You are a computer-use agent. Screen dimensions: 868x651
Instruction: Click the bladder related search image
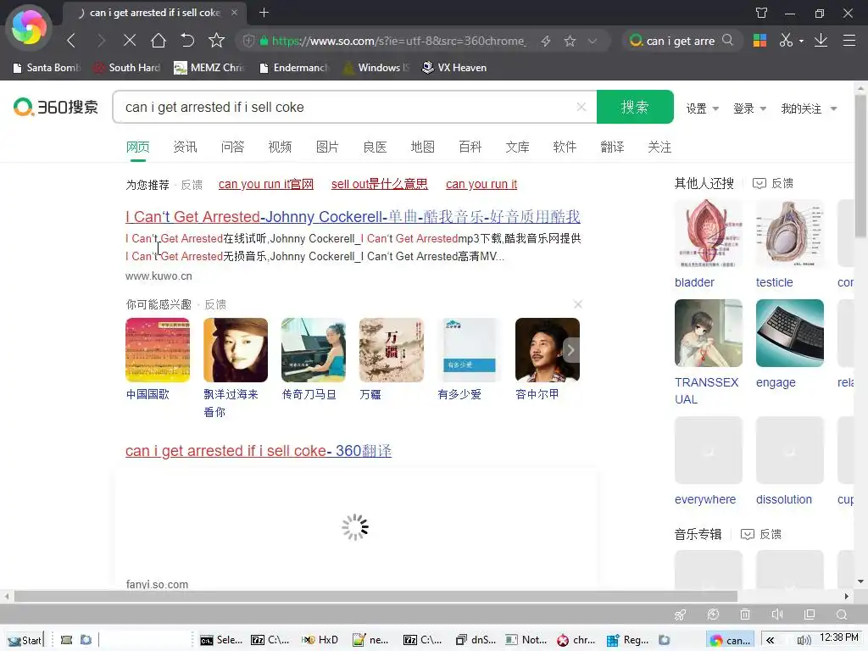click(x=709, y=234)
